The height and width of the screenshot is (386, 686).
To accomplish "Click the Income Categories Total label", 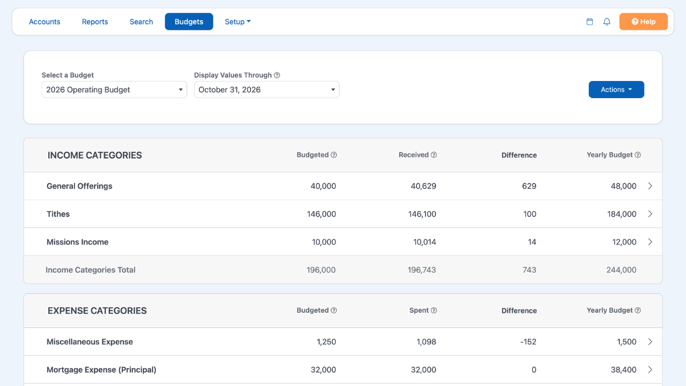I will coord(91,270).
